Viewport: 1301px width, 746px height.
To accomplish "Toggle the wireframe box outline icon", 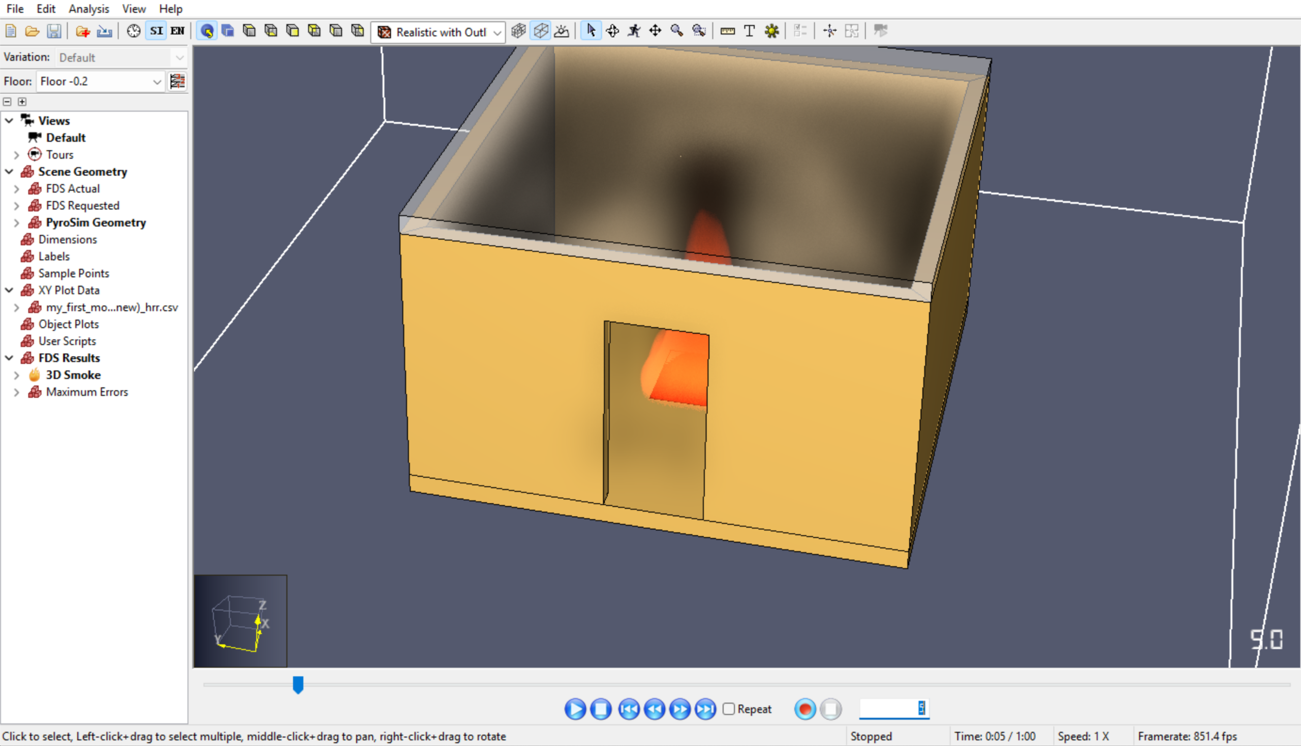I will (x=541, y=31).
